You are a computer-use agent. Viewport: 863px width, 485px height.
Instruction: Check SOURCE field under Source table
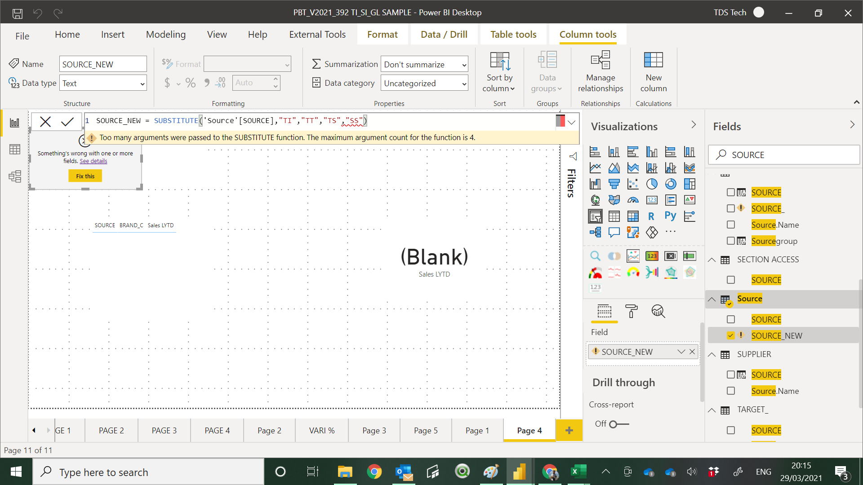pyautogui.click(x=731, y=319)
